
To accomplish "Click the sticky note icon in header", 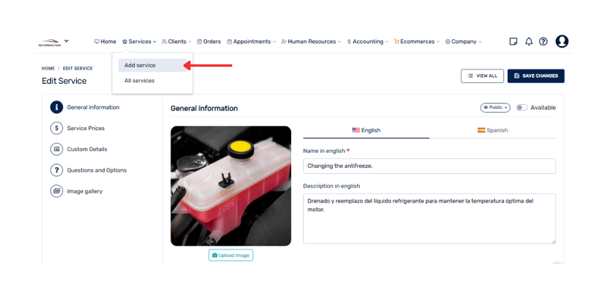I will (x=513, y=42).
